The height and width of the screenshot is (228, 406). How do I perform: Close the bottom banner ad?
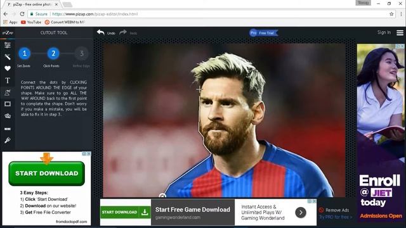314,201
